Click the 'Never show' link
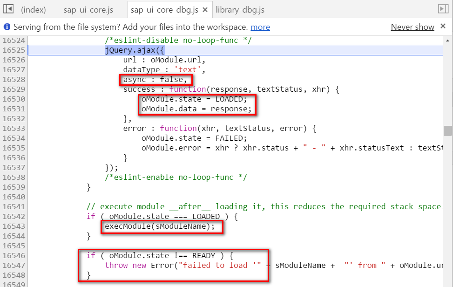This screenshot has height=287, width=453. [x=412, y=27]
